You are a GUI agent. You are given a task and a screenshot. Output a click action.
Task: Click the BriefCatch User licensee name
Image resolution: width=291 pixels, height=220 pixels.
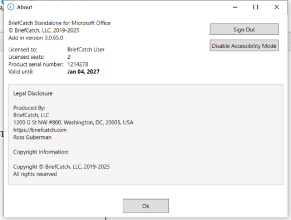(86, 50)
